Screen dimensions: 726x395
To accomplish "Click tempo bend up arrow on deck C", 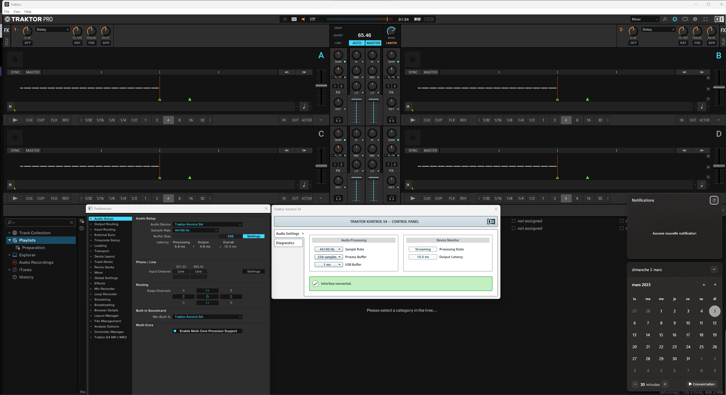I will [304, 151].
